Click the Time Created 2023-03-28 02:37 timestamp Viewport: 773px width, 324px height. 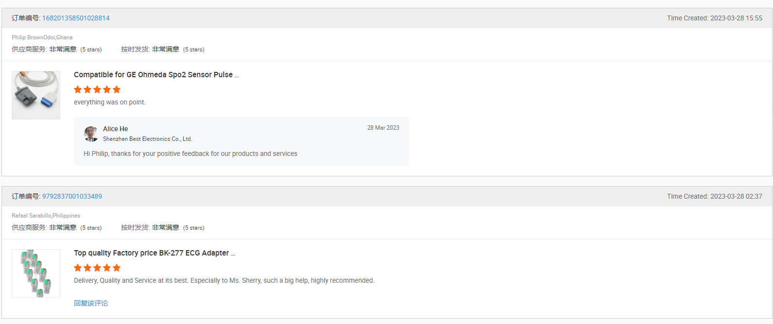pos(714,196)
